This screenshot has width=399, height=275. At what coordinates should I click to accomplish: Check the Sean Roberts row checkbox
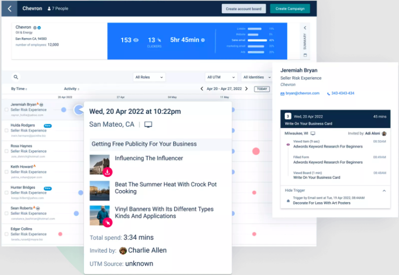click(6, 213)
